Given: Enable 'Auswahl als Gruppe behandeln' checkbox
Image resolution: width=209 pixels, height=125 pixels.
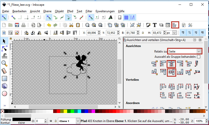Looking at the screenshot, I should tap(199, 57).
